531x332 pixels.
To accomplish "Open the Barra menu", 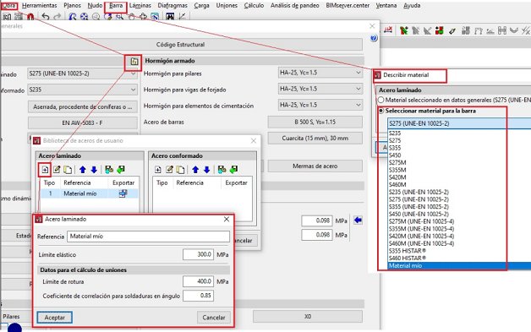I will click(x=116, y=6).
